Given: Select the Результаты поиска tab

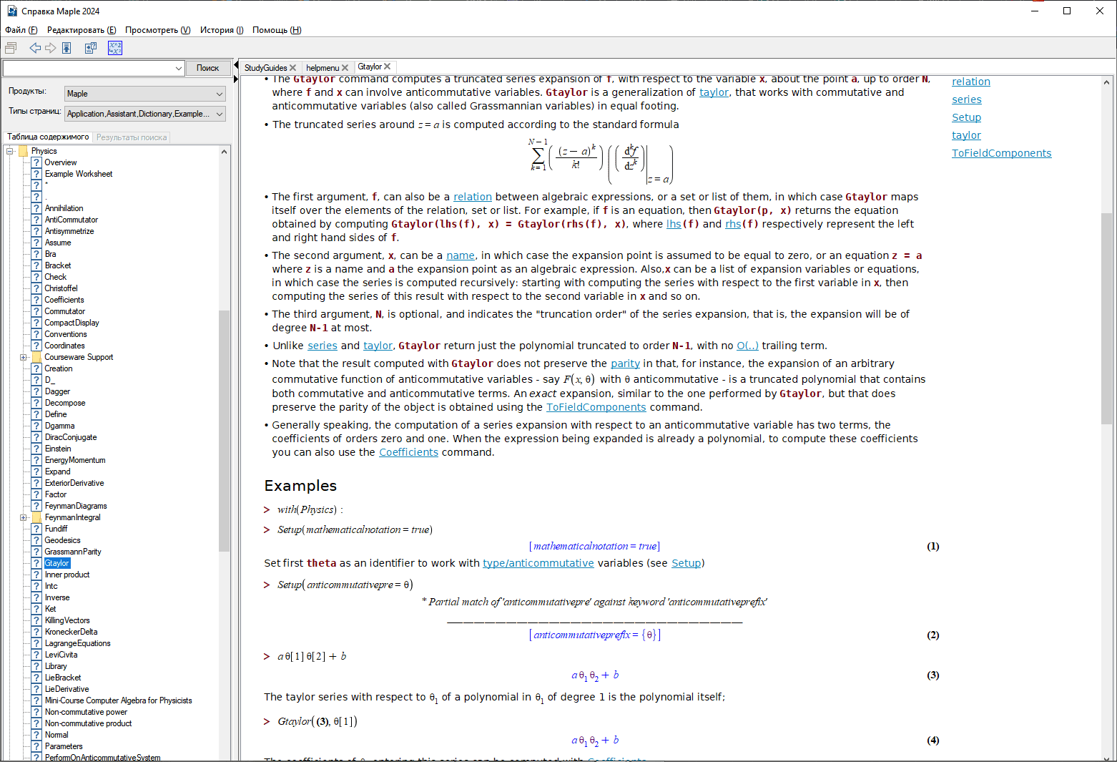Looking at the screenshot, I should (132, 137).
